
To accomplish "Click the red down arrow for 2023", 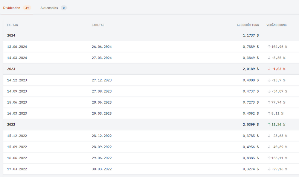I will coord(269,69).
